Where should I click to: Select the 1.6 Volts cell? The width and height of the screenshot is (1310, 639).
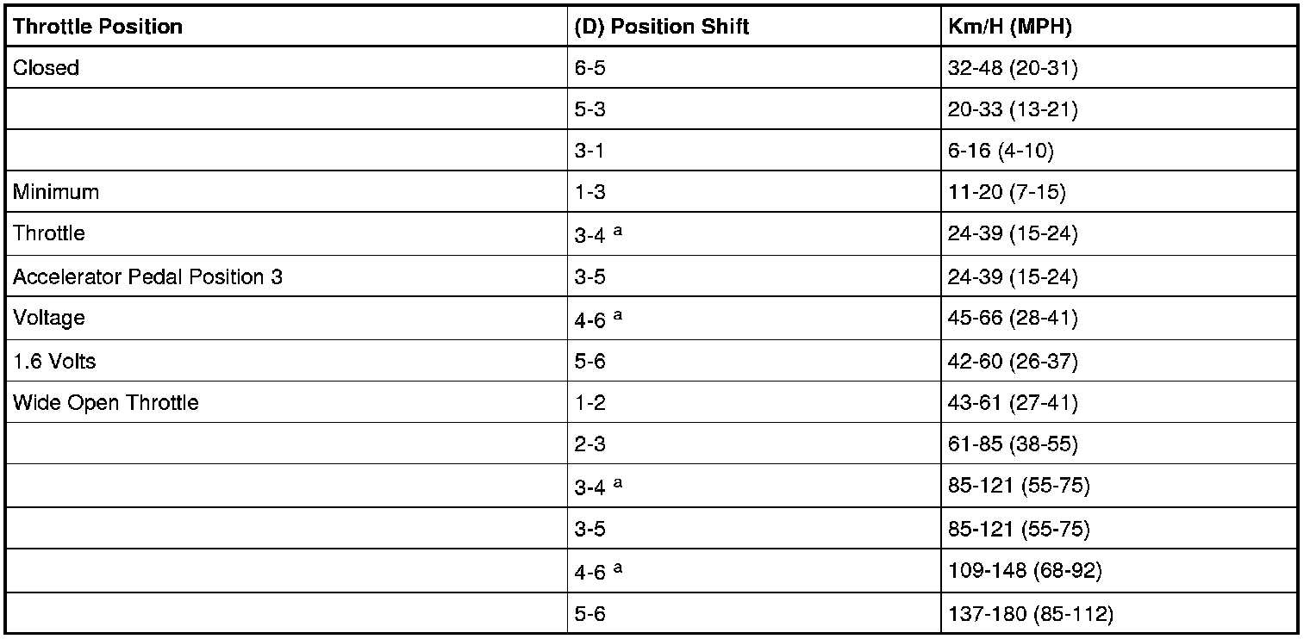click(54, 361)
